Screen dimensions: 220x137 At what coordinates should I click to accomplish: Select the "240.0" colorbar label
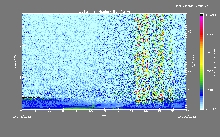pyautogui.click(x=210, y=34)
